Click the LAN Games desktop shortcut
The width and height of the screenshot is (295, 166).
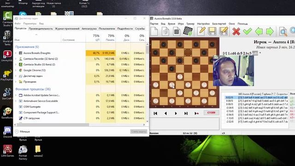coord(7,151)
